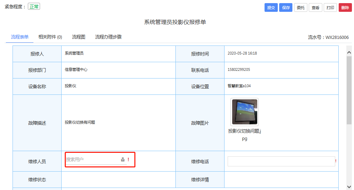Click the 维修状态 label cell

[37, 180]
